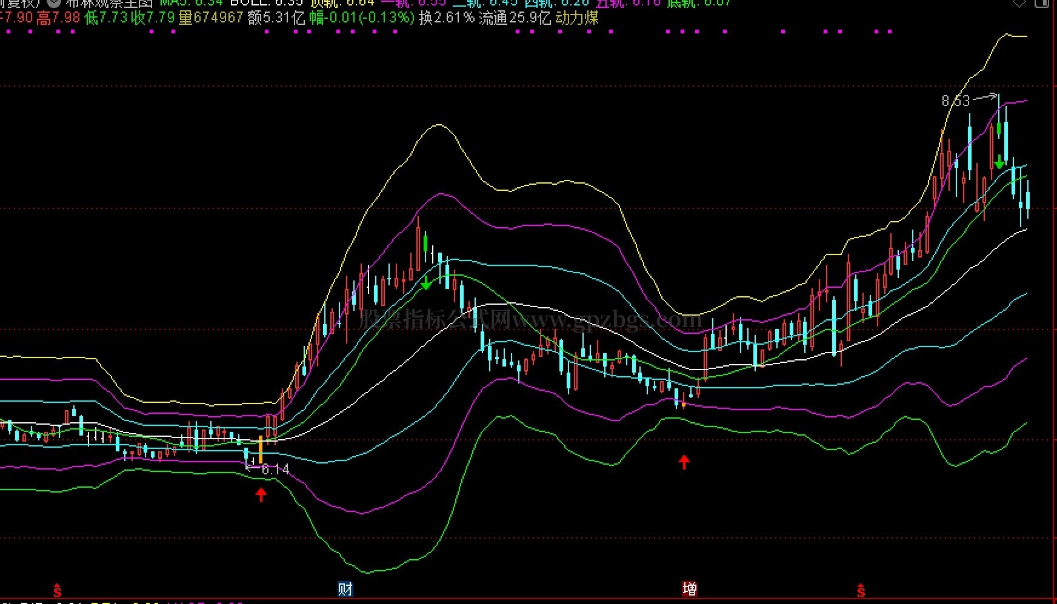Select the orange highlighted candlestick
The width and height of the screenshot is (1057, 604).
(261, 449)
